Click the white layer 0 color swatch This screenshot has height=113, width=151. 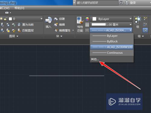(x=10, y=19)
